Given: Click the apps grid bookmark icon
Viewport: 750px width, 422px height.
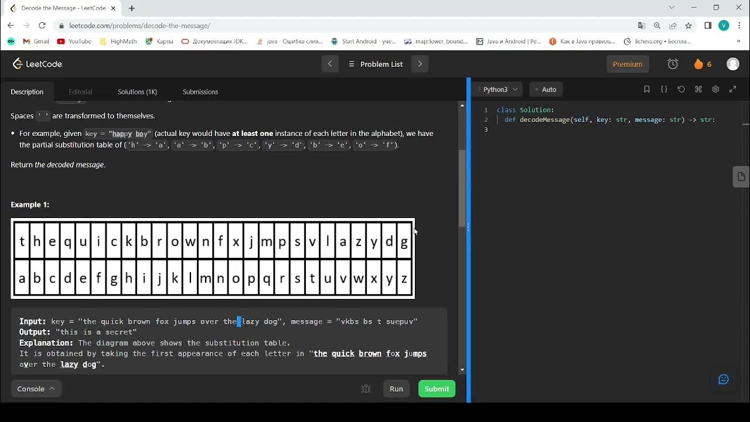Looking at the screenshot, I should pos(11,42).
